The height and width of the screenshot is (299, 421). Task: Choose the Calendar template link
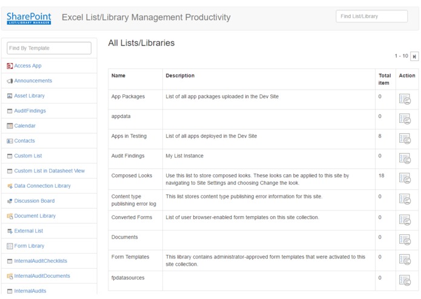25,126
